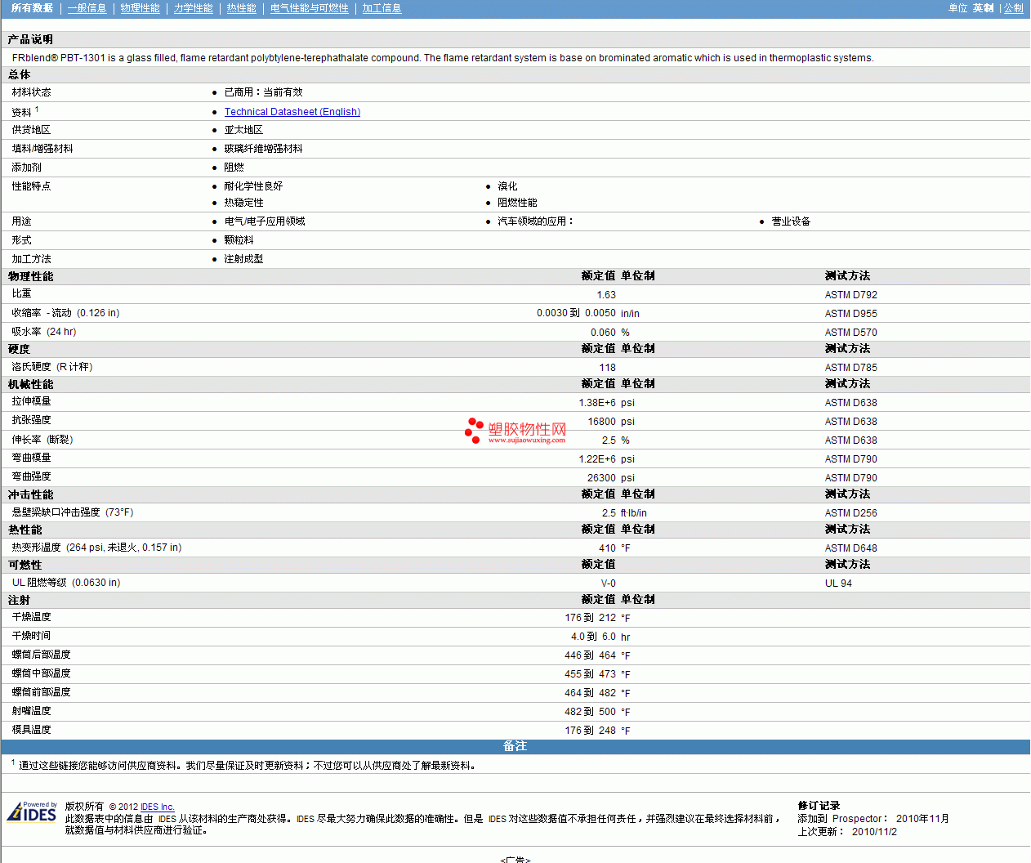This screenshot has width=1031, height=863.
Task: Click the 注射成型 processing method
Action: point(243,259)
